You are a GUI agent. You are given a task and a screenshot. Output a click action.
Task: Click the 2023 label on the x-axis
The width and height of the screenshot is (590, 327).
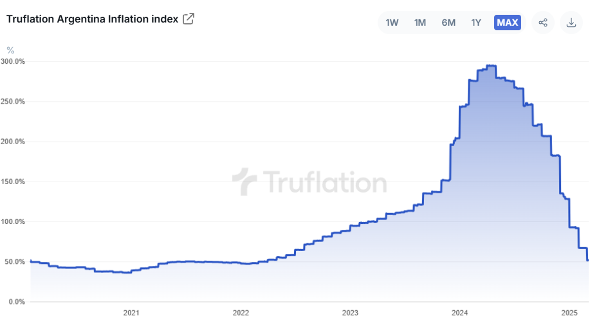coord(350,313)
